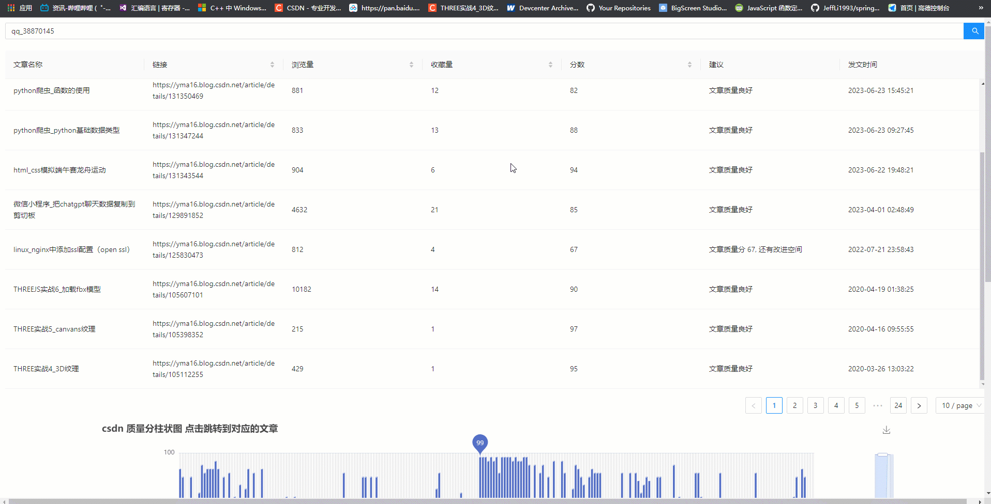Toggle sorting on the 收藏量 column
This screenshot has height=504, width=991.
tap(550, 64)
